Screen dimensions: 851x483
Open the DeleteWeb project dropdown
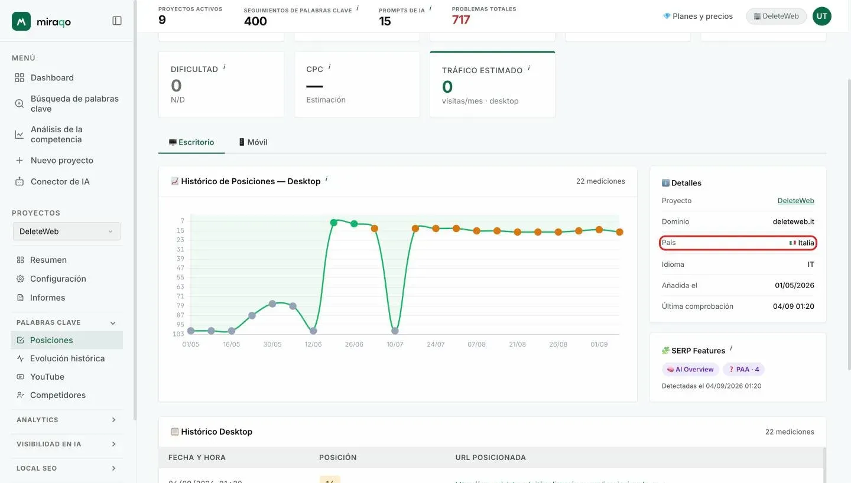66,231
